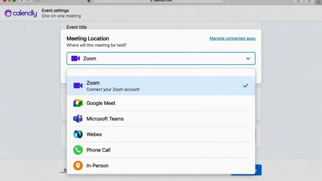Click the "Where will this meeting be held?" text
Image resolution: width=322 pixels, height=181 pixels.
[97, 45]
